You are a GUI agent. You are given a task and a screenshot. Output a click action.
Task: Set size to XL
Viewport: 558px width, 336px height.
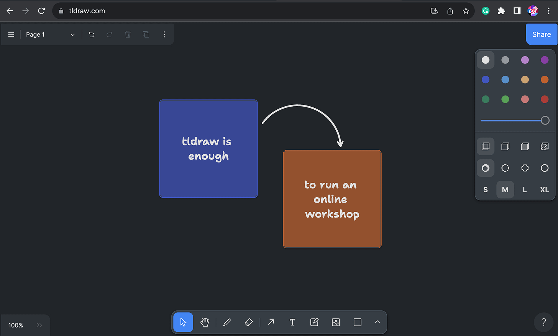click(545, 190)
